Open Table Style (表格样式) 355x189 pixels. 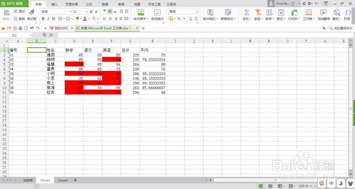click(x=228, y=15)
